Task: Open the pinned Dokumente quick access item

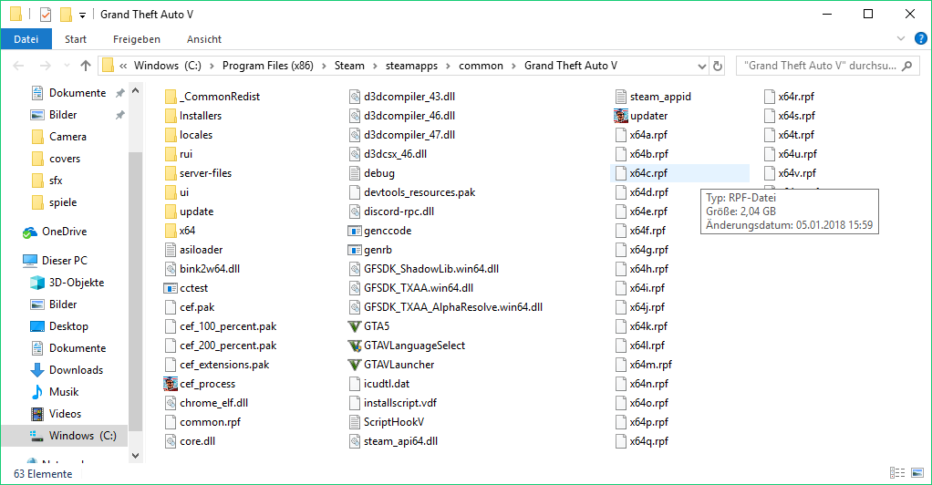Action: tap(78, 93)
